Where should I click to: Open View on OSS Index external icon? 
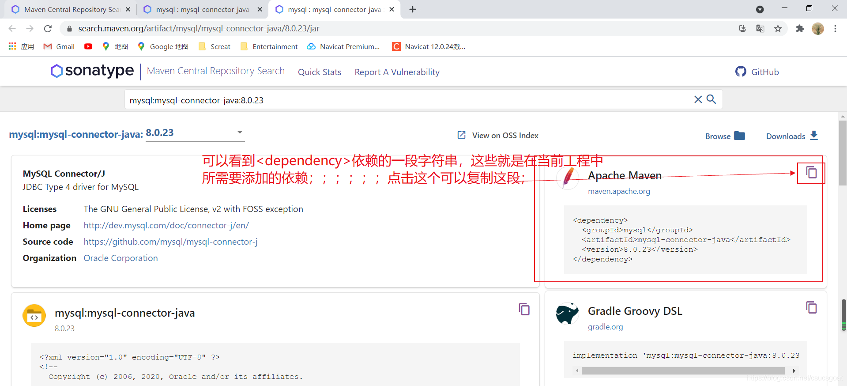pyautogui.click(x=461, y=135)
